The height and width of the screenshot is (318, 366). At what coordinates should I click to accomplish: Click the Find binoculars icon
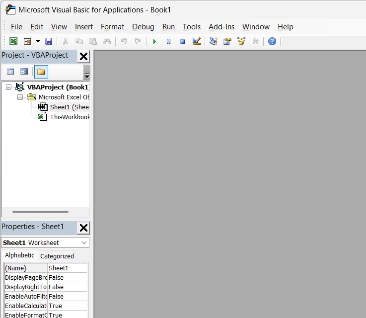click(107, 41)
